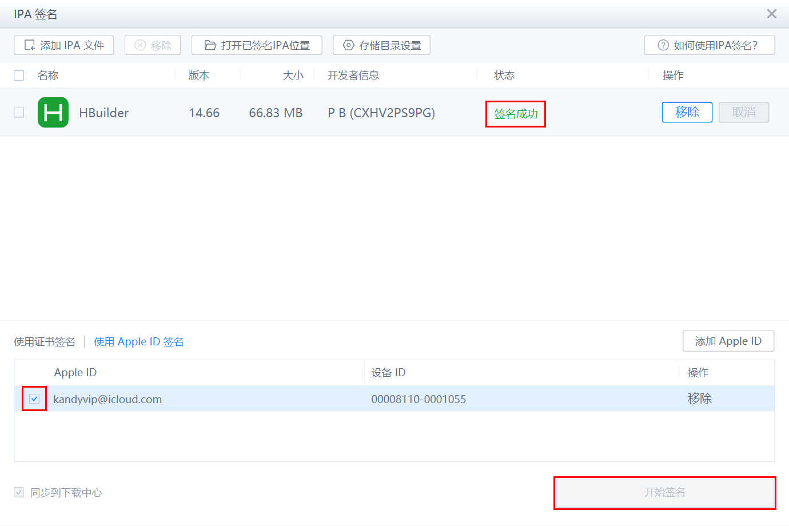The height and width of the screenshot is (526, 789).
Task: Click the 如何使用IPA签名? button text
Action: point(716,46)
